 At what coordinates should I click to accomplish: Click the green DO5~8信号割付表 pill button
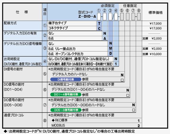66,110
